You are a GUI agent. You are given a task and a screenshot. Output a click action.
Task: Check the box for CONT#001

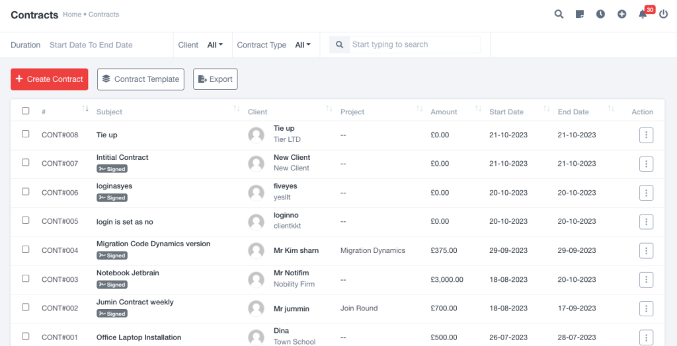pyautogui.click(x=26, y=336)
